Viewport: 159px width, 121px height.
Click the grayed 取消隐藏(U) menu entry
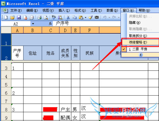[x=140, y=29]
